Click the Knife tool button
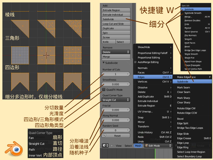This screenshot has width=213, height=160. 109,42
